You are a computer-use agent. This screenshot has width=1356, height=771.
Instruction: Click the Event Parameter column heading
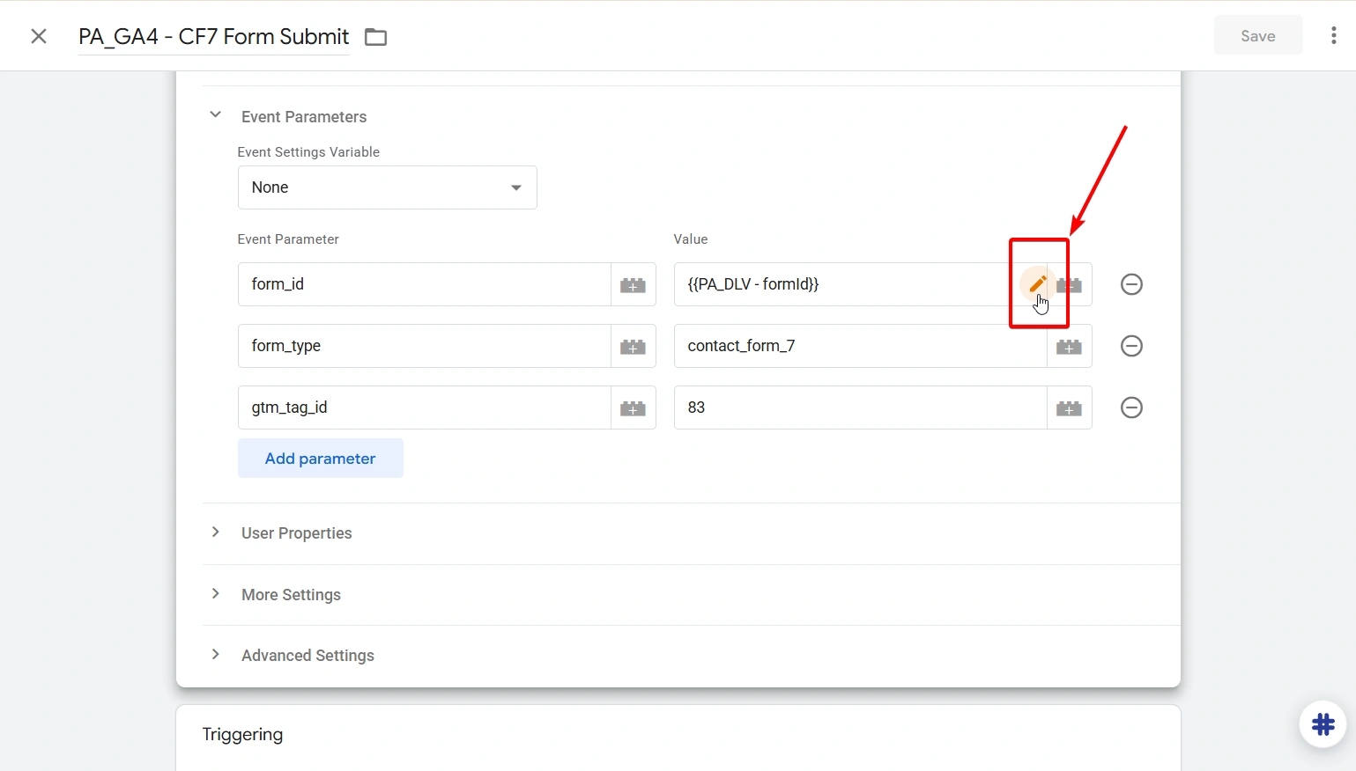(x=288, y=239)
